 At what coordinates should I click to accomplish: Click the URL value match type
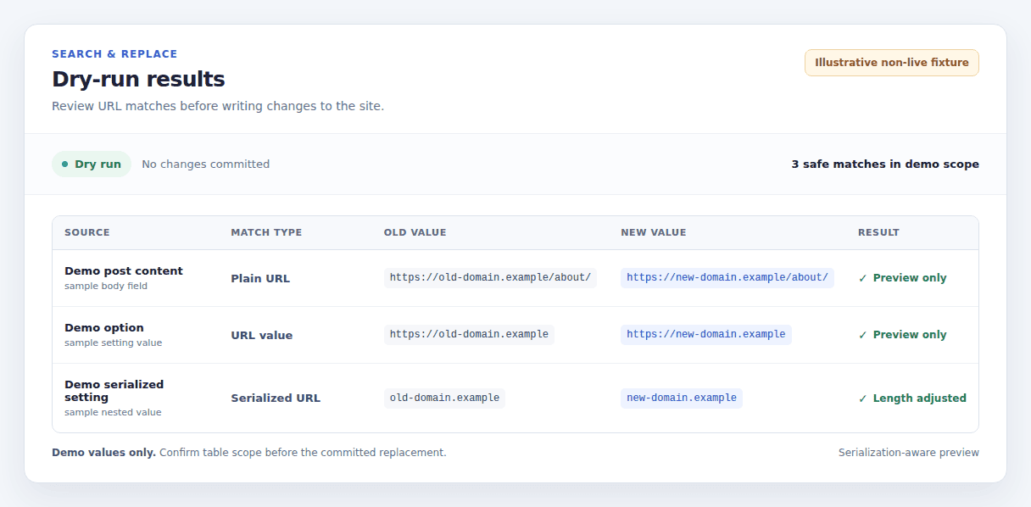pos(262,335)
